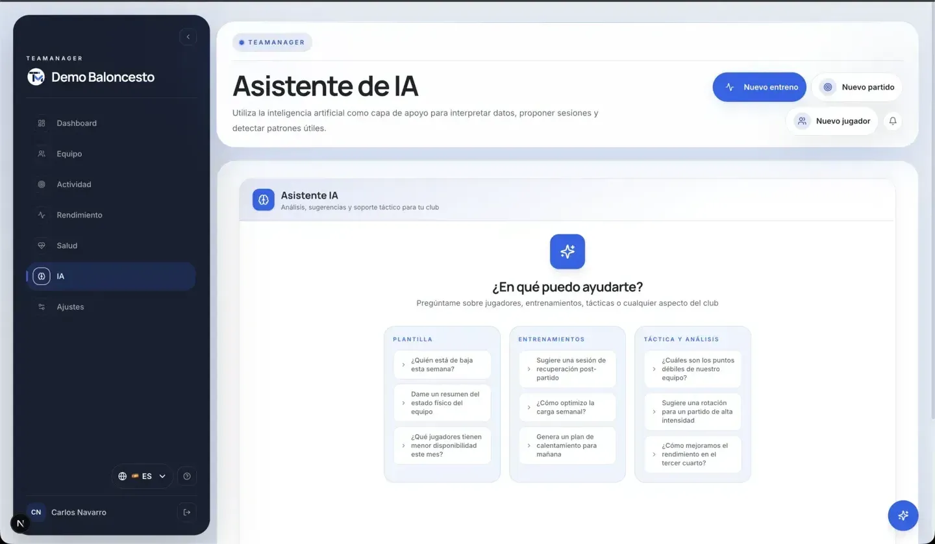935x544 pixels.
Task: Choose "Sugiere una sesión de recuperación post-partido"
Action: (x=567, y=369)
